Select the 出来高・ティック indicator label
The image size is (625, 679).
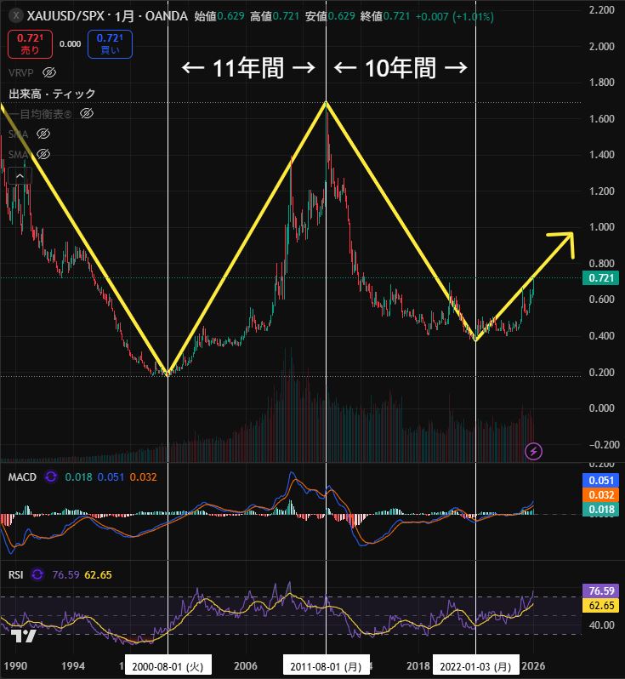52,94
